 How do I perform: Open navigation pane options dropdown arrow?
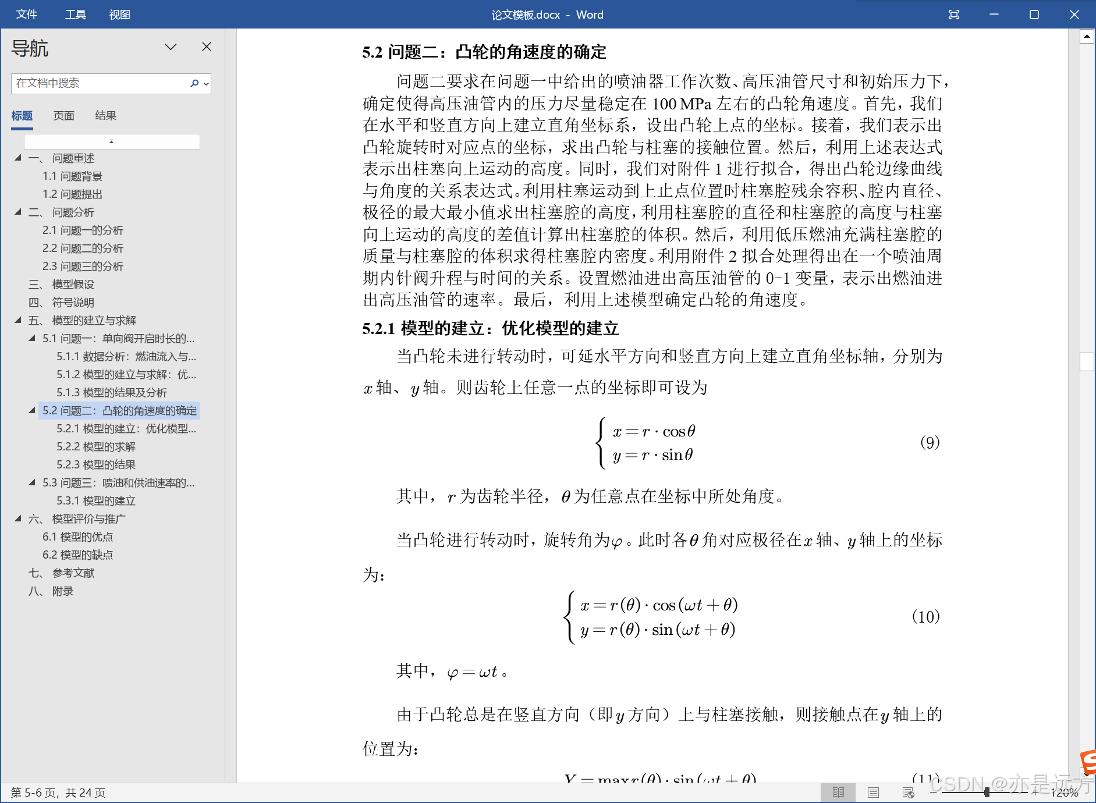pos(171,47)
